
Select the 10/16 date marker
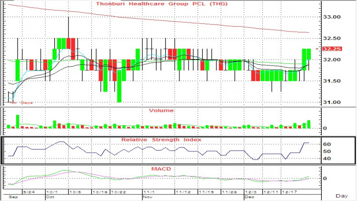coord(99,192)
